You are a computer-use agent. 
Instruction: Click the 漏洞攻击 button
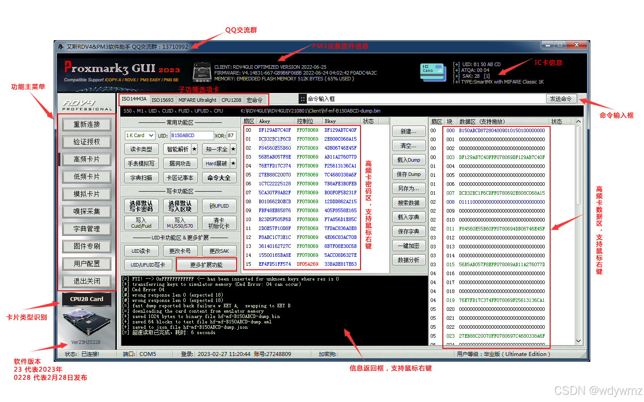(x=180, y=163)
